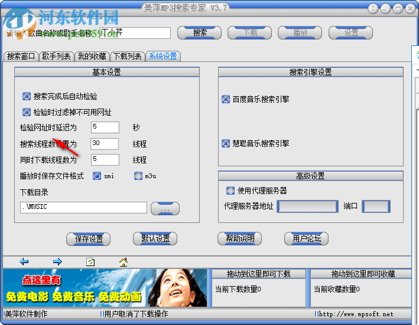
Task: Click 当前下载数量0 text
Action: click(x=238, y=289)
